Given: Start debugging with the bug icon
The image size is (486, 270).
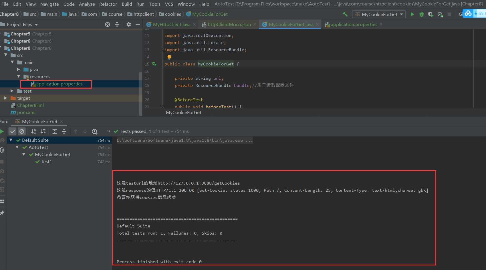Looking at the screenshot, I should coord(421,14).
